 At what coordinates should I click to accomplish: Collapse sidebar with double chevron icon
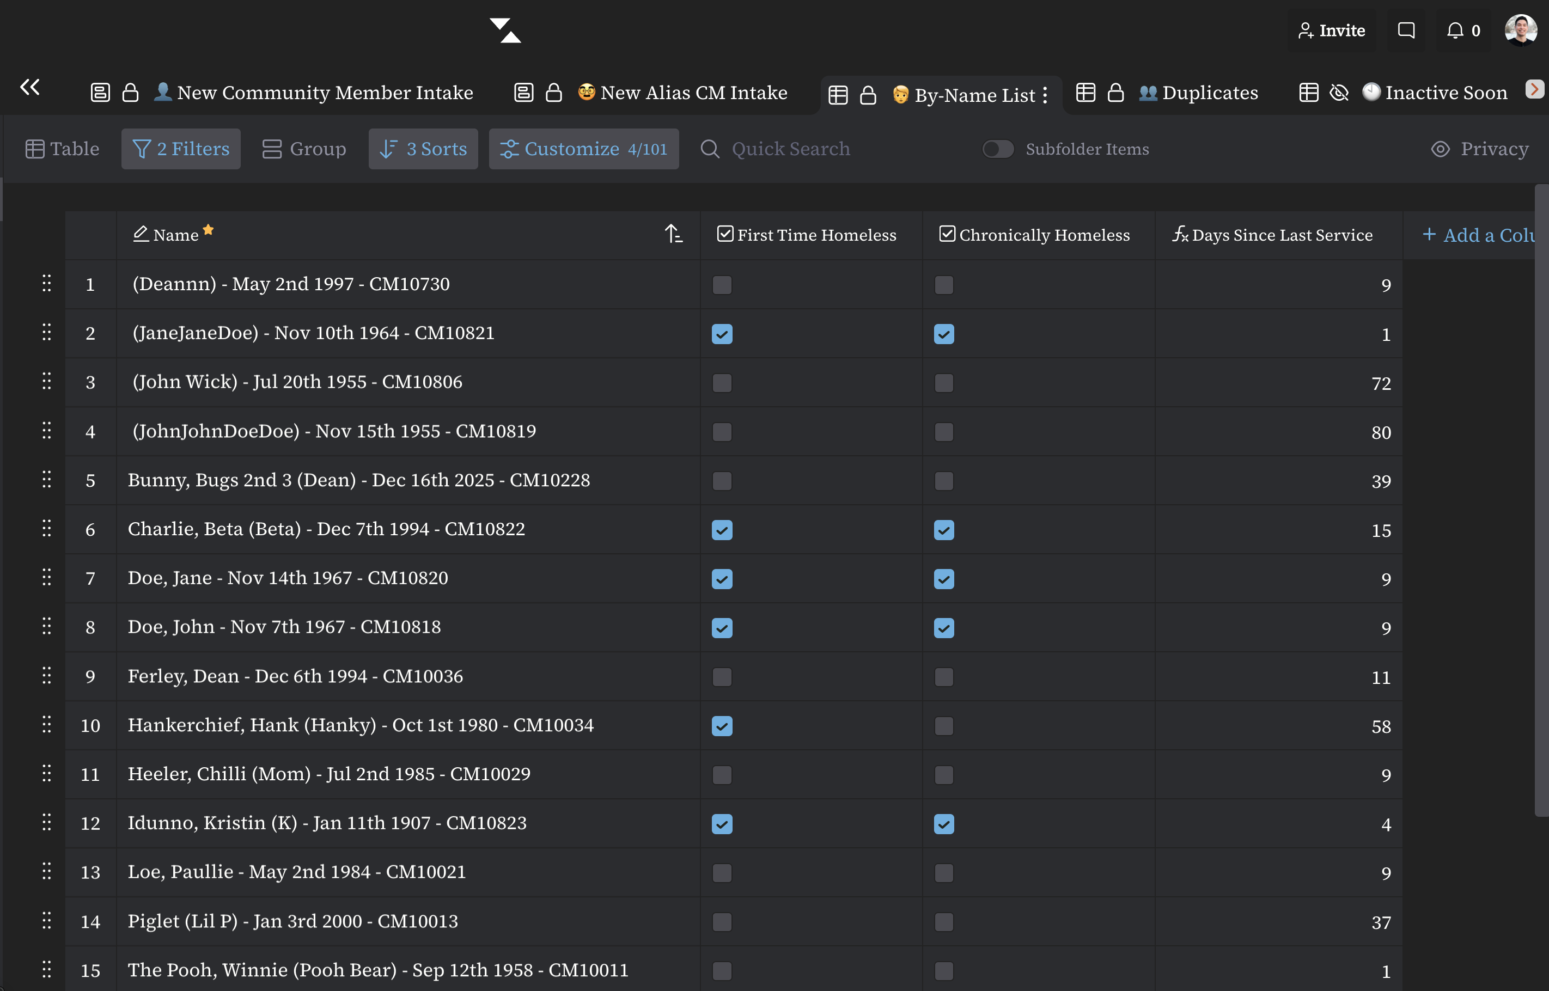point(29,87)
